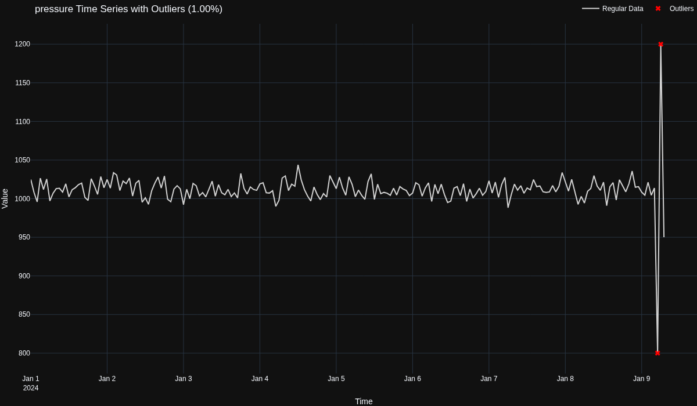Click the 'Jan 2' x-axis label
This screenshot has width=697, height=406.
107,379
